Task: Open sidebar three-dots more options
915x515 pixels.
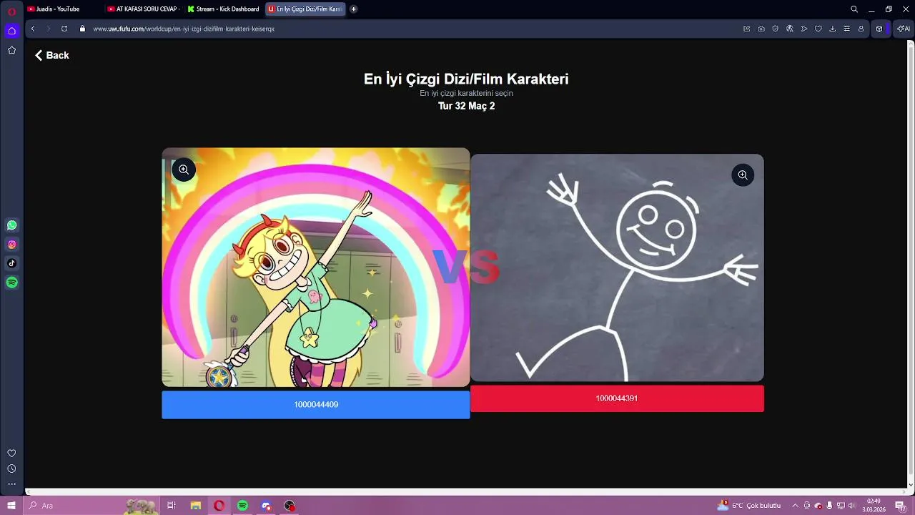Action: coord(11,484)
